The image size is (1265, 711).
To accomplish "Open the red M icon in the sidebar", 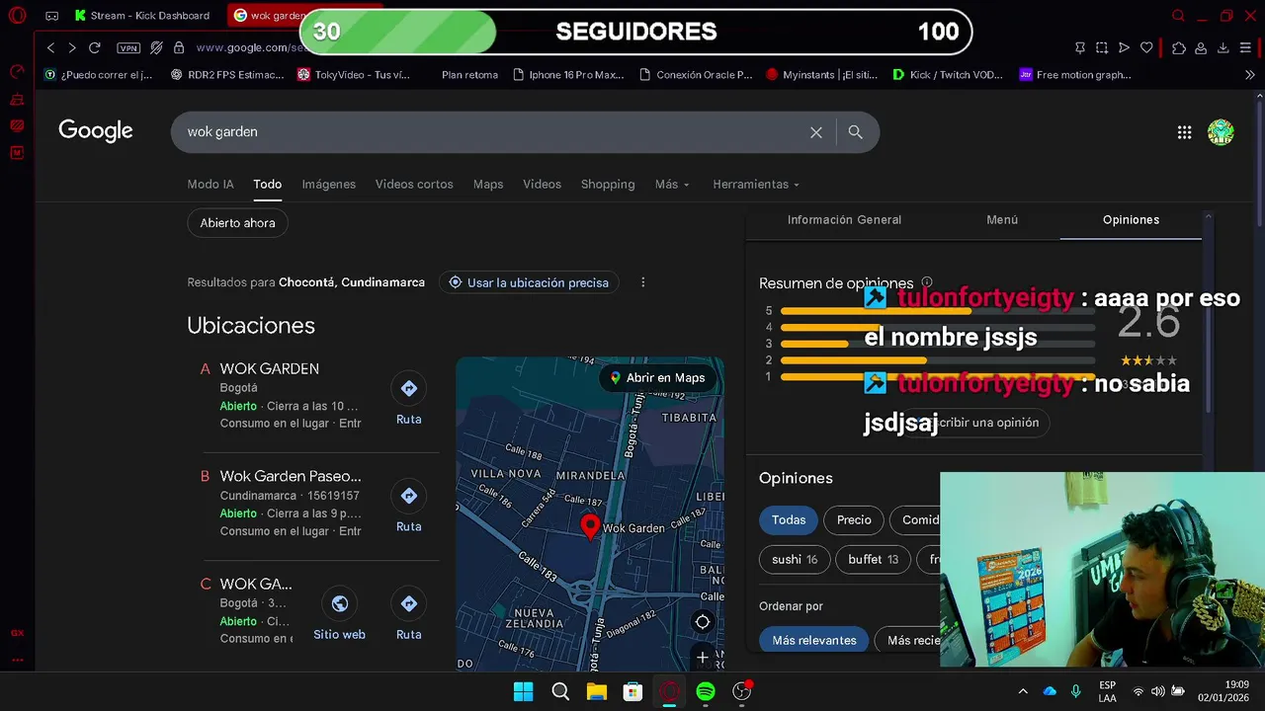I will pyautogui.click(x=17, y=152).
